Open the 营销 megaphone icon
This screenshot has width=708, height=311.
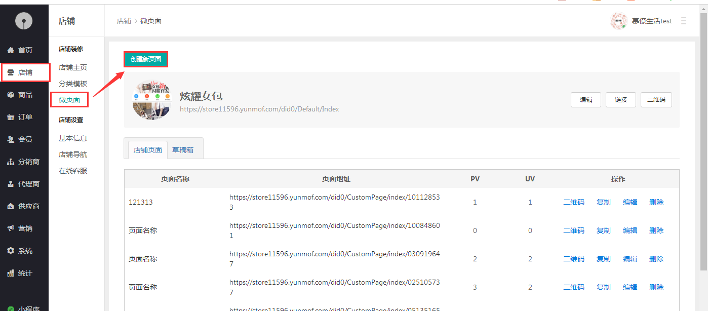[x=11, y=228]
